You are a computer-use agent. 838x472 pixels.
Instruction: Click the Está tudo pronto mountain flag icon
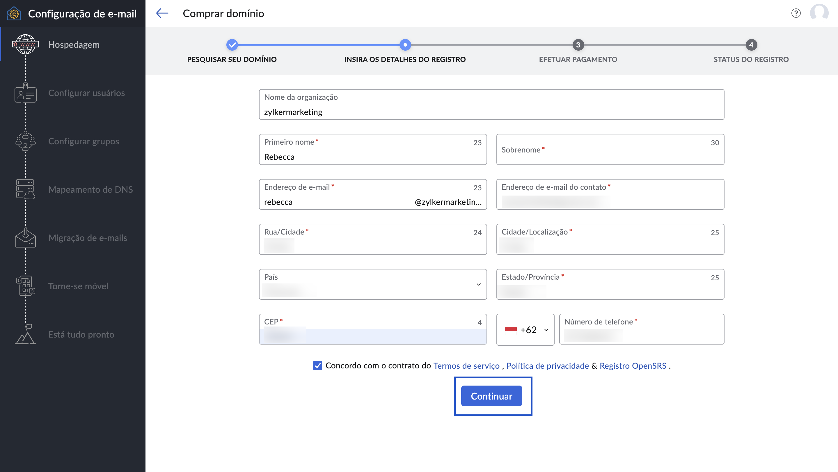pyautogui.click(x=25, y=334)
